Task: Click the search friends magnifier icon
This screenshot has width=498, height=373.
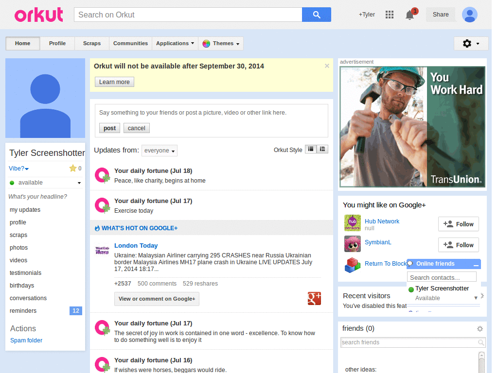Action: [481, 342]
